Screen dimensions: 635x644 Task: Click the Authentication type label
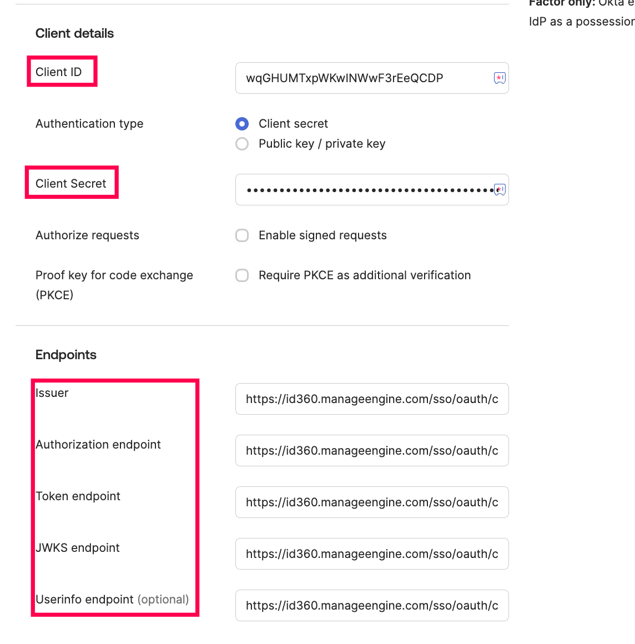pos(89,124)
